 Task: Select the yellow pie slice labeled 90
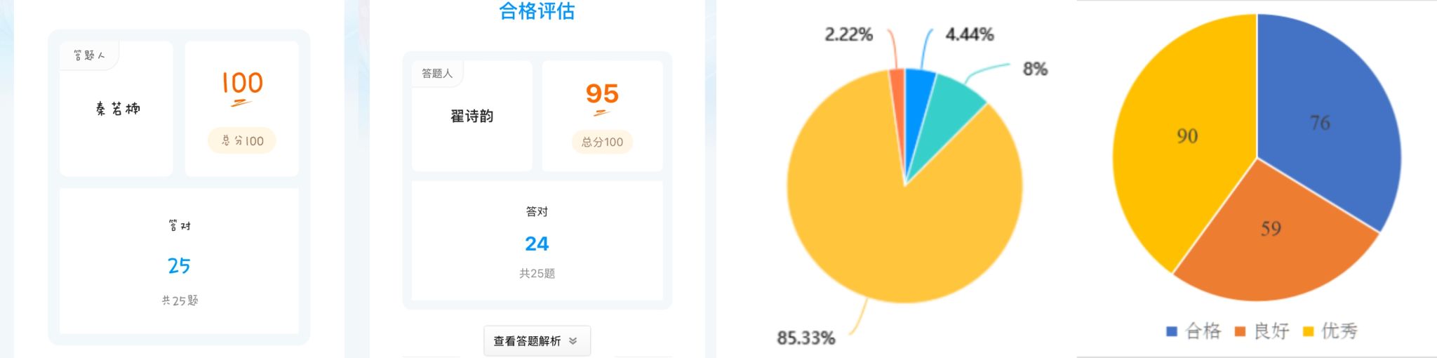point(1186,140)
